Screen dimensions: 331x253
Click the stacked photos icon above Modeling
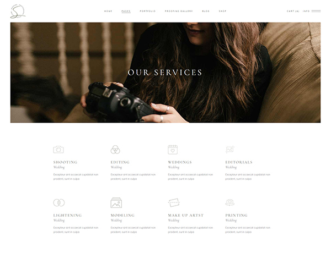click(116, 202)
